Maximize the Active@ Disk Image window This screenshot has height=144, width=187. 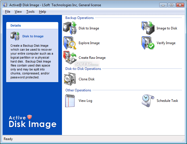[x=171, y=5]
